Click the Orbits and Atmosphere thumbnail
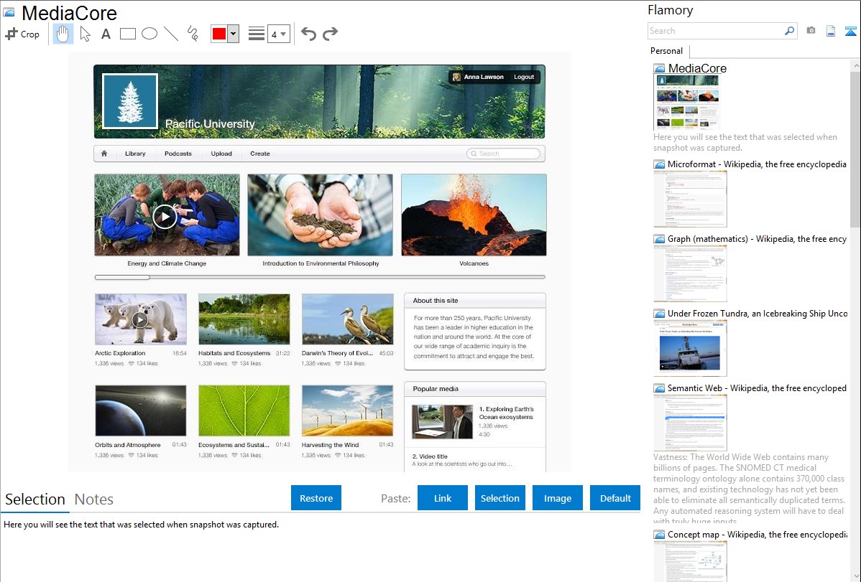 (x=141, y=410)
